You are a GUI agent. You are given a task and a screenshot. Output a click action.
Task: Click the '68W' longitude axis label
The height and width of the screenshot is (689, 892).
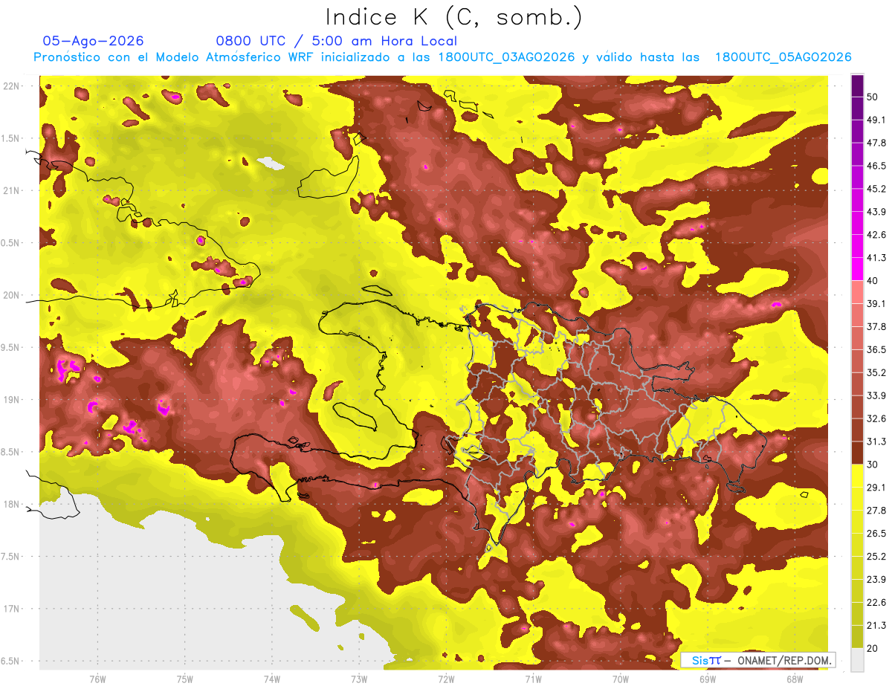point(795,679)
